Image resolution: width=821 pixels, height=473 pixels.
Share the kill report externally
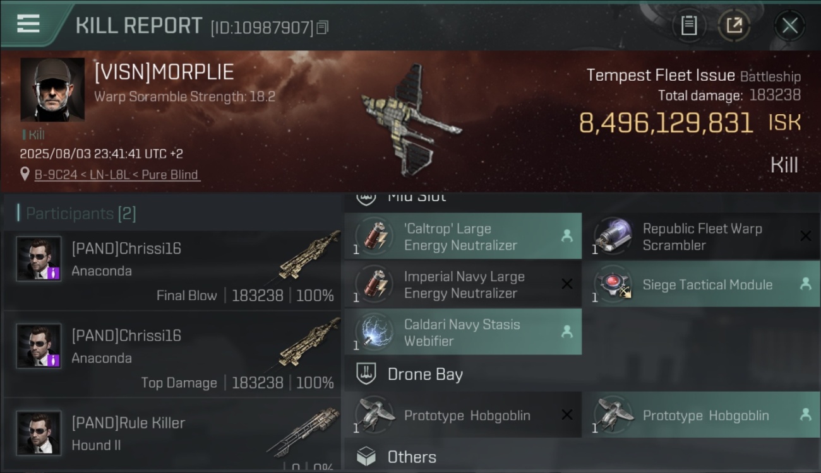coord(734,25)
